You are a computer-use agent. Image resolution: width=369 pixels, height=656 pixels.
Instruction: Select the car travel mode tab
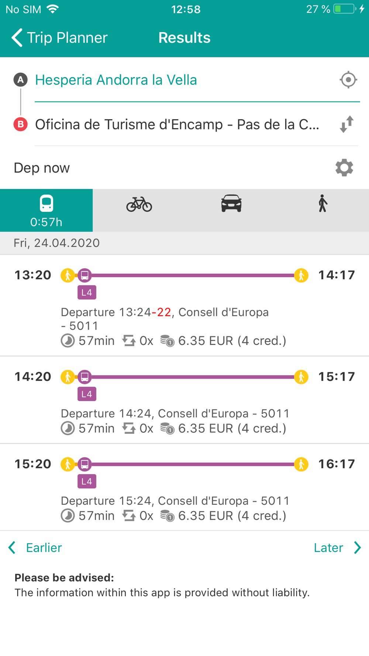pyautogui.click(x=231, y=204)
